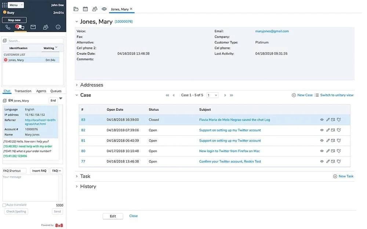Click pencil edit icon for case 82

328,130
